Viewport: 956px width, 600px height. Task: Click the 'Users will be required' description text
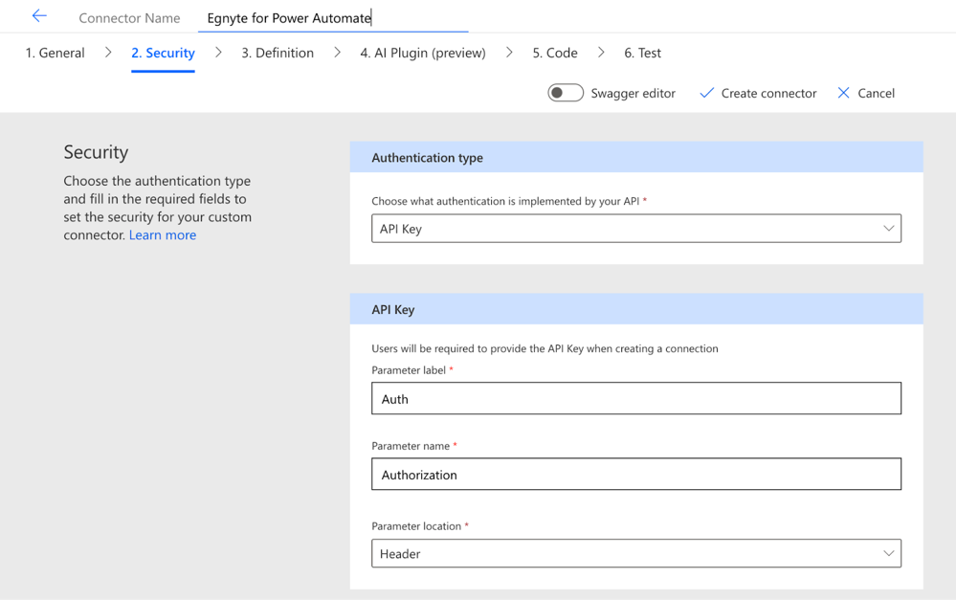[x=545, y=348]
